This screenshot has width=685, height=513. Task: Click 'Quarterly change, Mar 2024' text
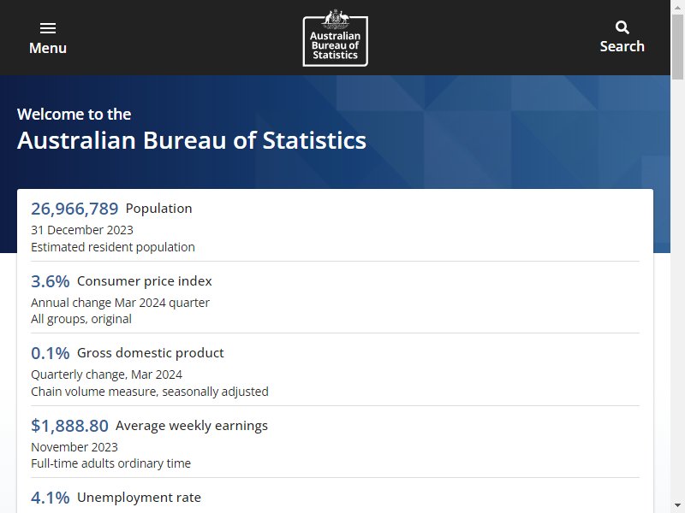[x=106, y=374]
